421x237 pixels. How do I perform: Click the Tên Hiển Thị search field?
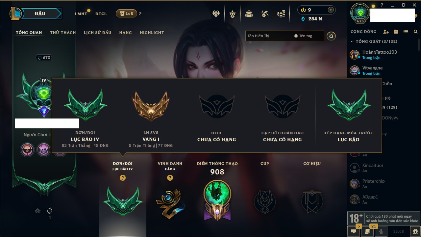click(269, 36)
